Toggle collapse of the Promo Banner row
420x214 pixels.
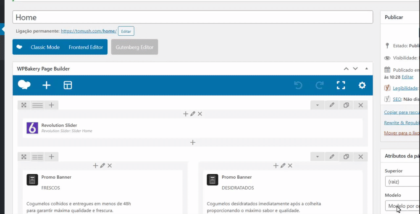pyautogui.click(x=318, y=157)
